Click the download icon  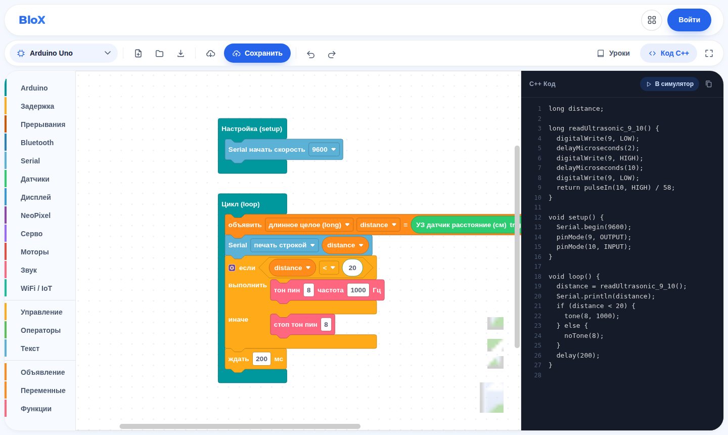tap(180, 53)
